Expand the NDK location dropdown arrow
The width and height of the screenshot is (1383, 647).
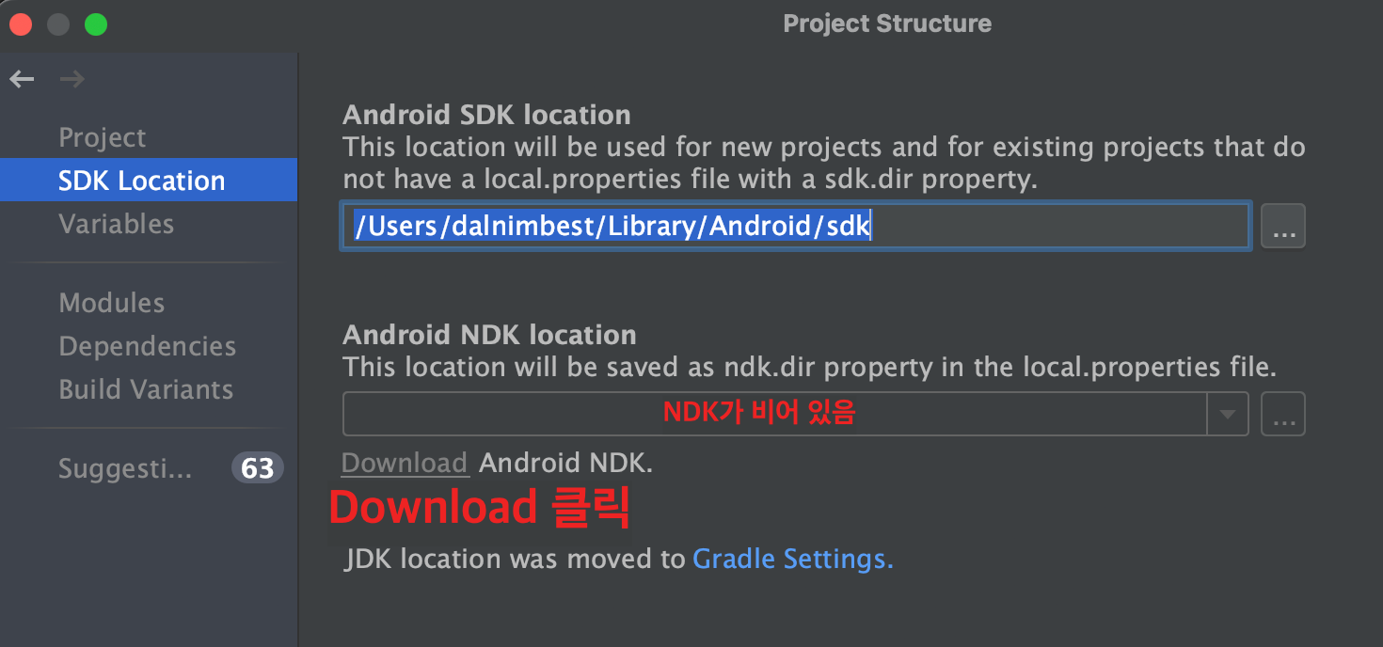tap(1228, 415)
